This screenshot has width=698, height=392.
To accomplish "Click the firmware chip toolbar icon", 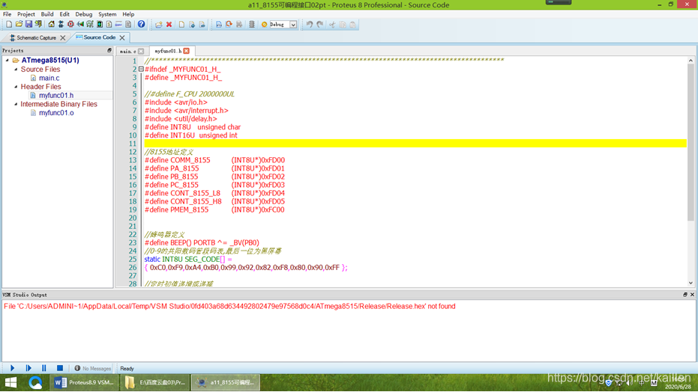I will (252, 25).
